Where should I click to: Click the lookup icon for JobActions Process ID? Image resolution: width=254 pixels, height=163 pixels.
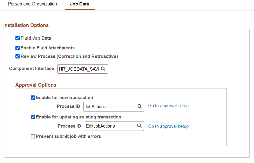[x=139, y=106]
